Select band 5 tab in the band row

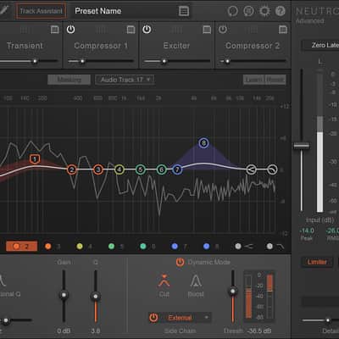116,247
